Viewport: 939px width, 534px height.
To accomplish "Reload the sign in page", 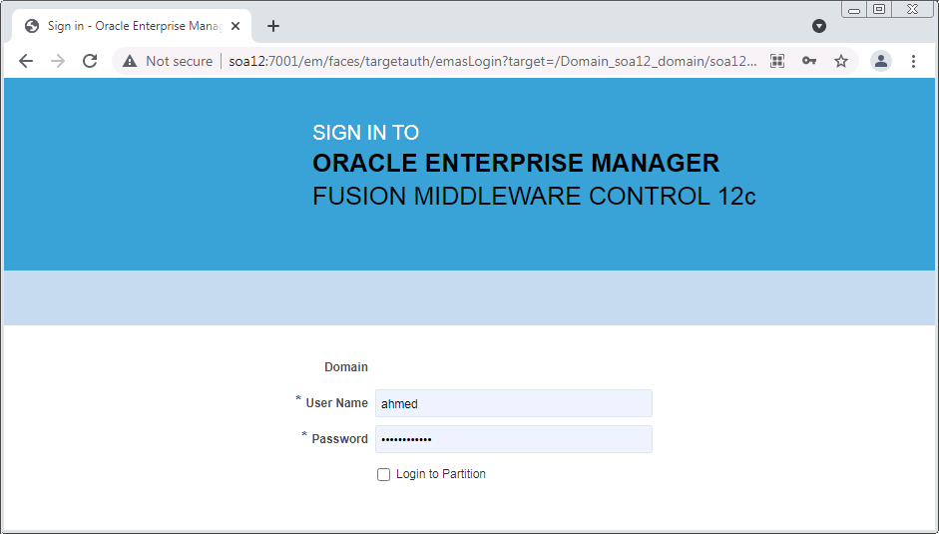I will click(90, 61).
